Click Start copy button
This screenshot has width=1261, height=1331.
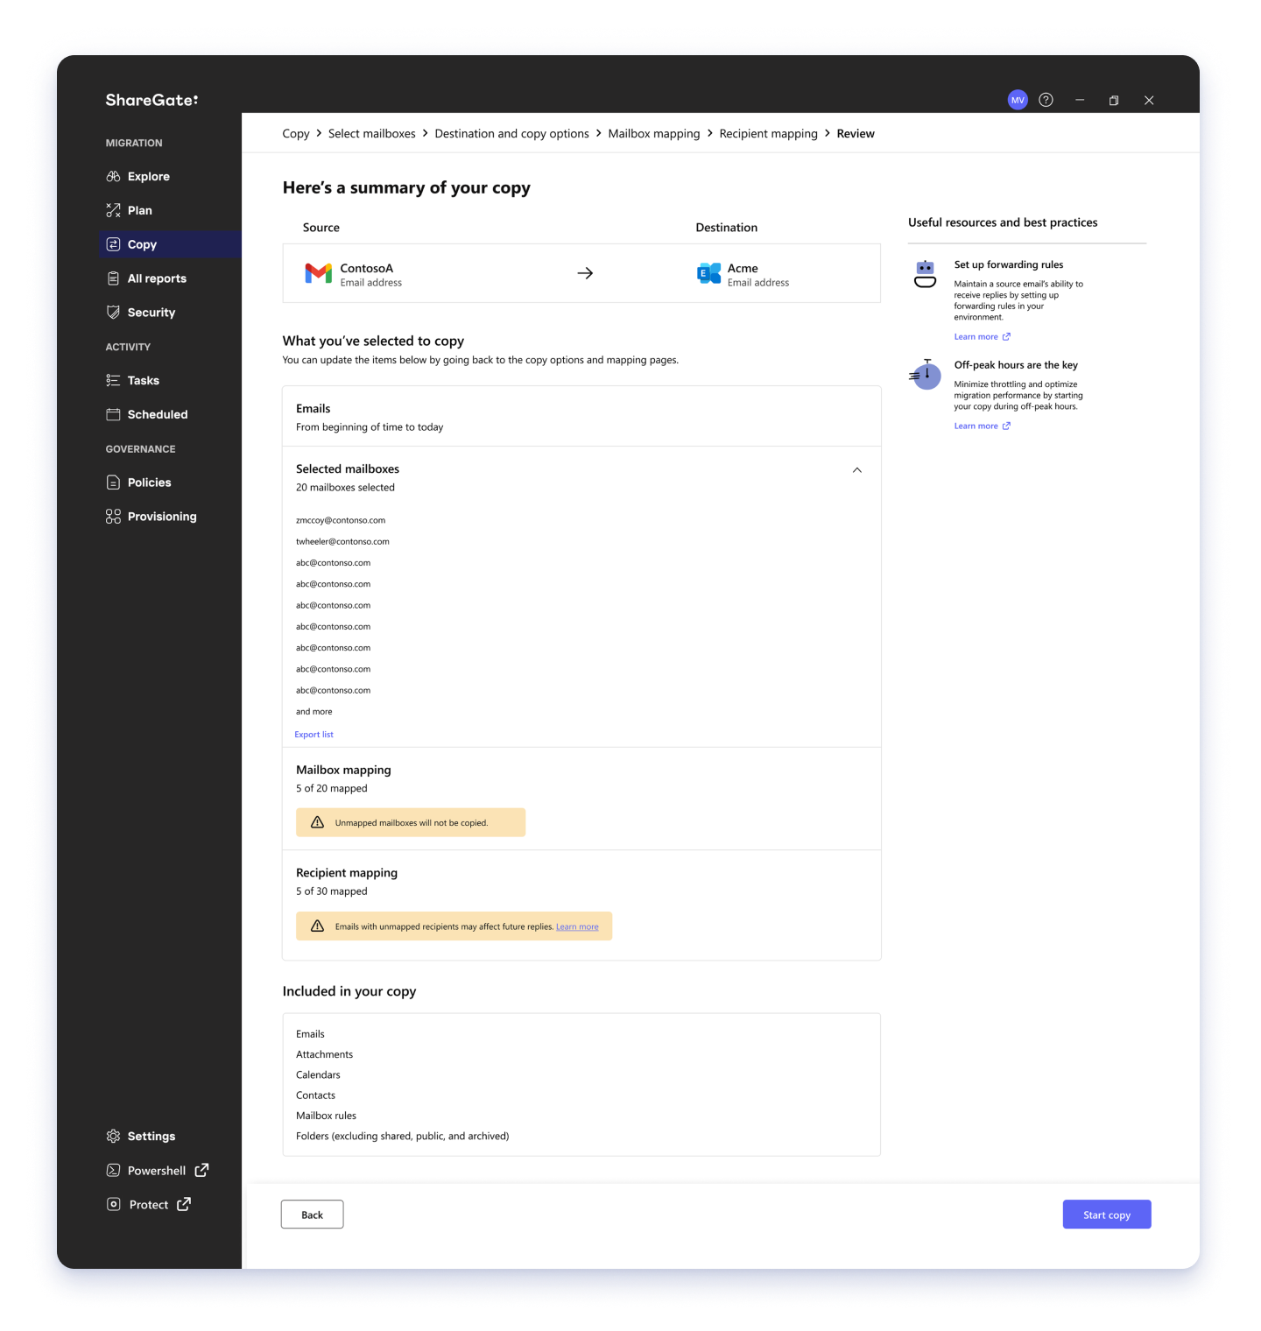[x=1107, y=1215]
